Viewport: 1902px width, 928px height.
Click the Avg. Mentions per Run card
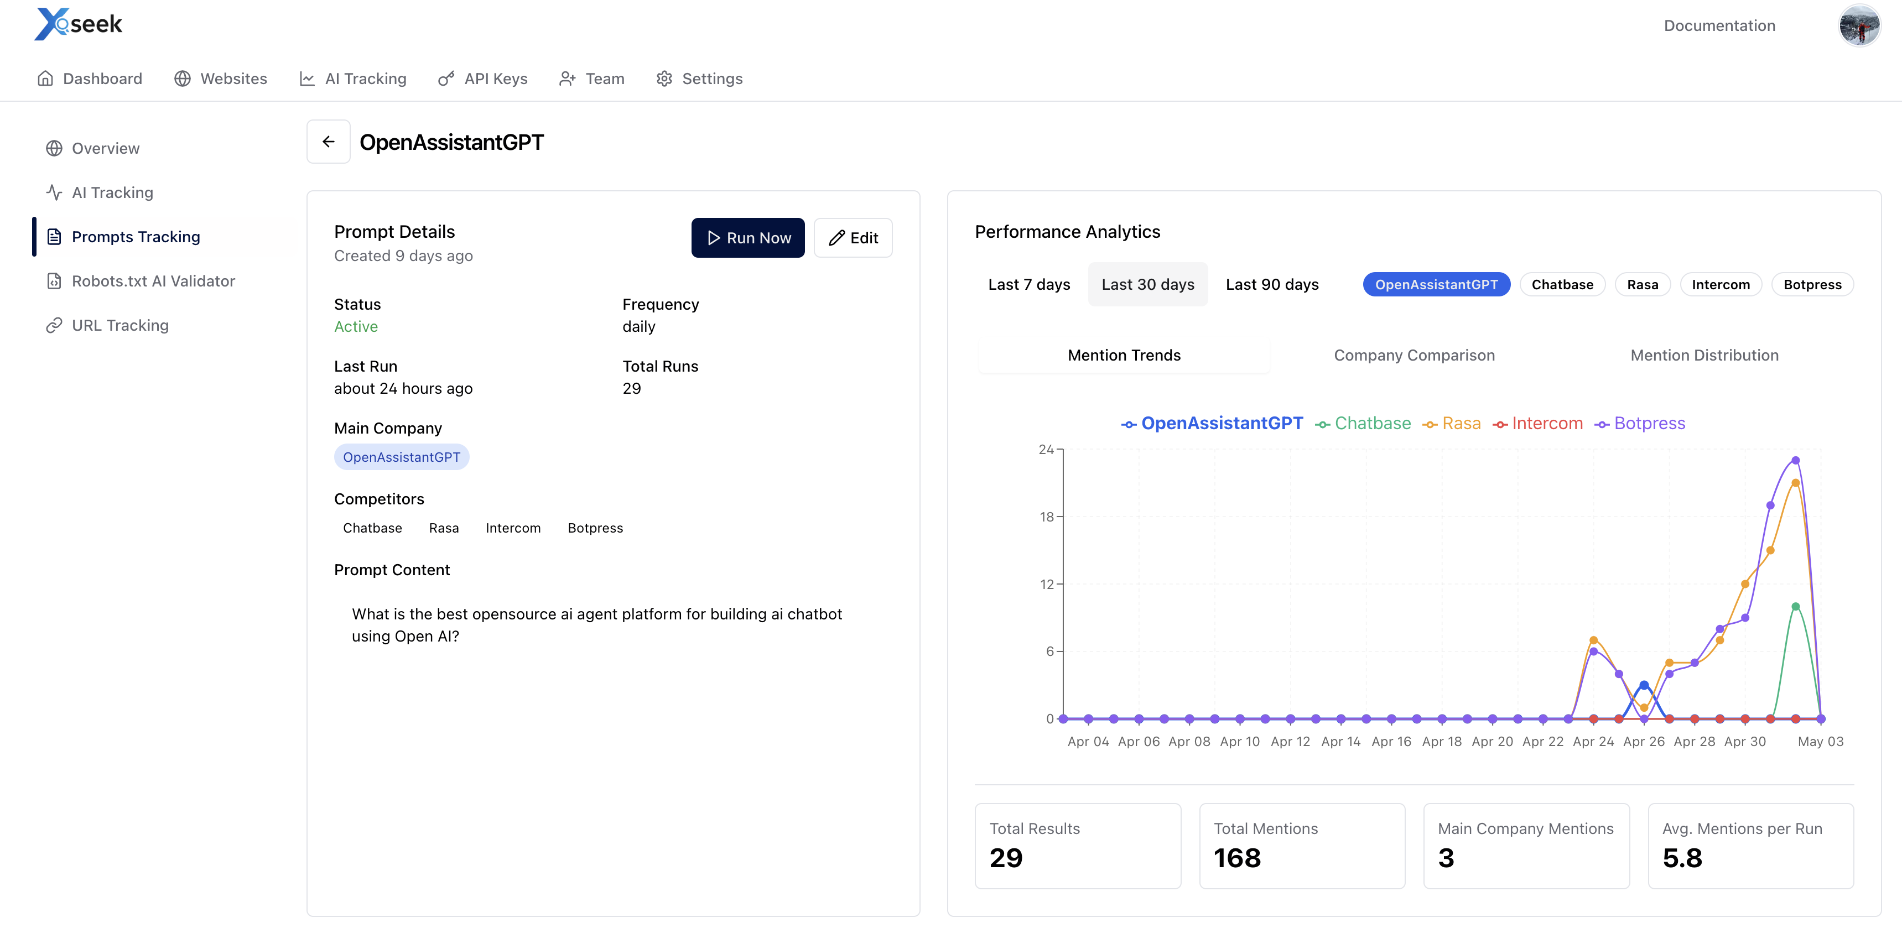1750,846
